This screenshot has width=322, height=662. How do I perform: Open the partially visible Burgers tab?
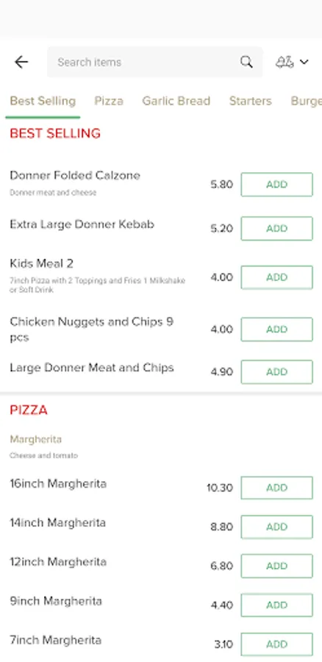(307, 101)
